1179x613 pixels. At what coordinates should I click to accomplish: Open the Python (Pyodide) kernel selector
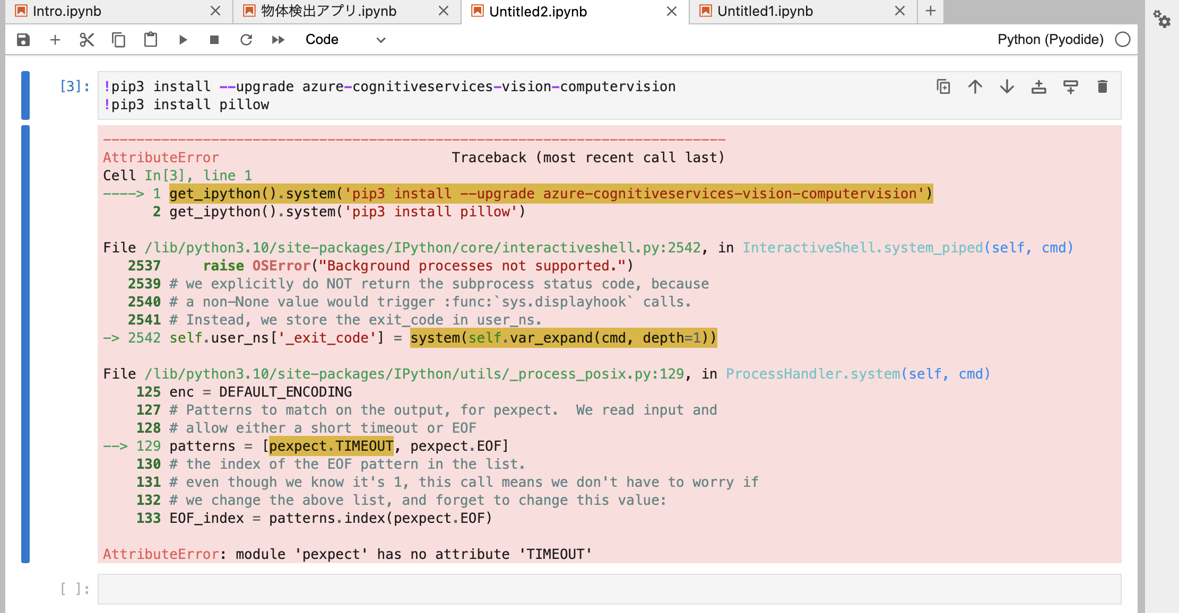coord(1051,39)
